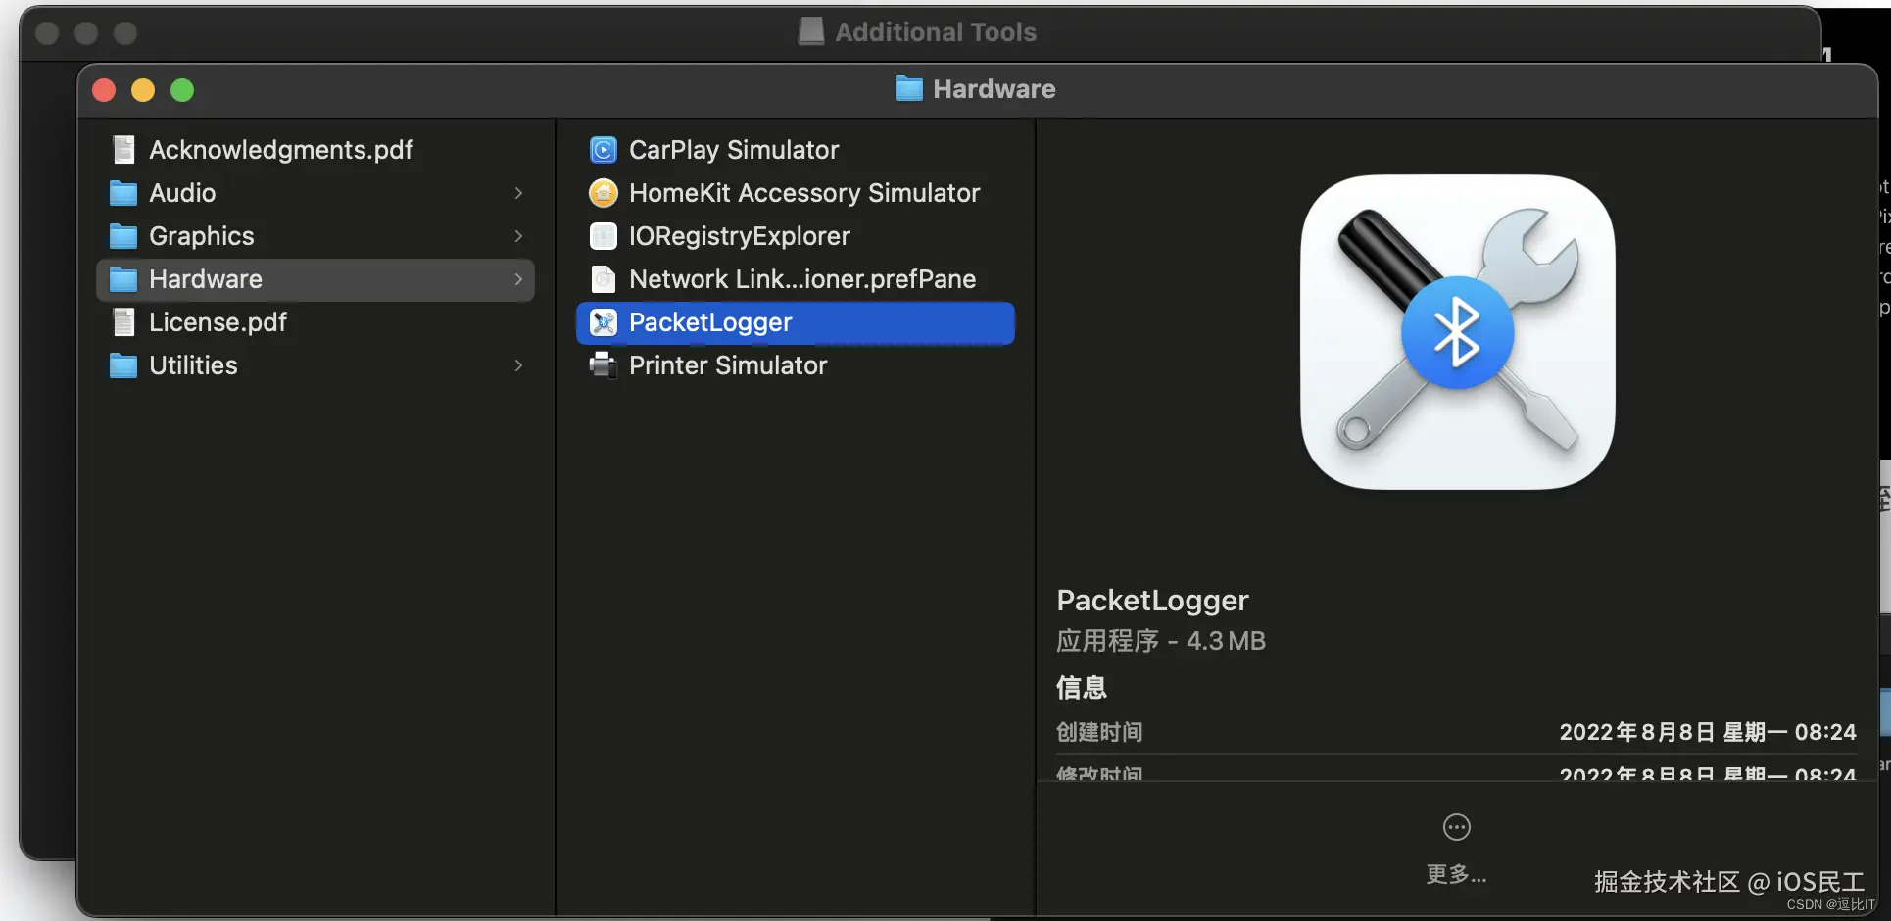Click the yellow minimize button of the Hardware window
1891x921 pixels.
143,90
